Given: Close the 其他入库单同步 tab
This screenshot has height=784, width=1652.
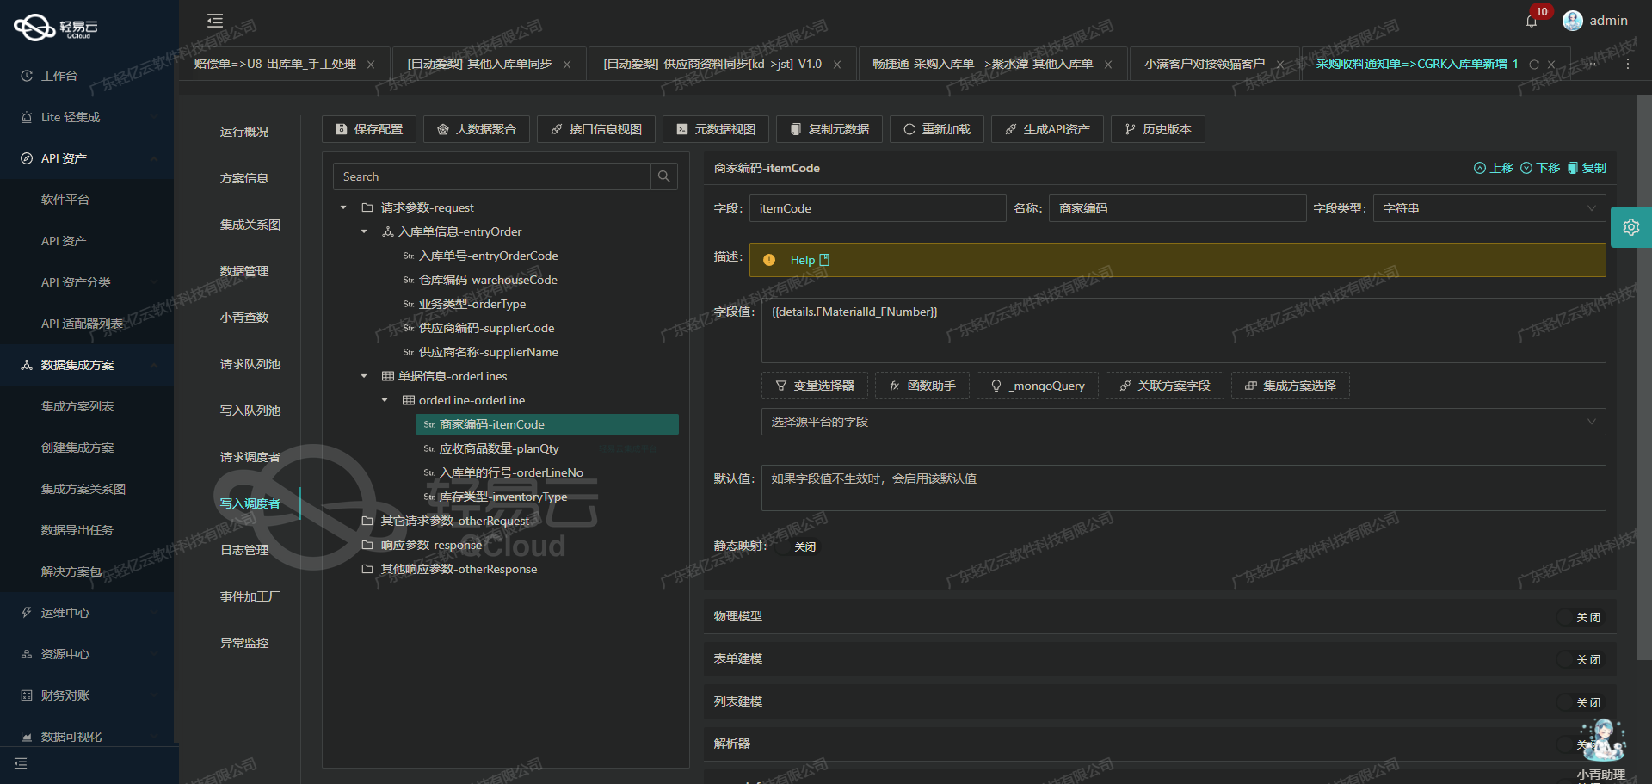Looking at the screenshot, I should (x=567, y=65).
